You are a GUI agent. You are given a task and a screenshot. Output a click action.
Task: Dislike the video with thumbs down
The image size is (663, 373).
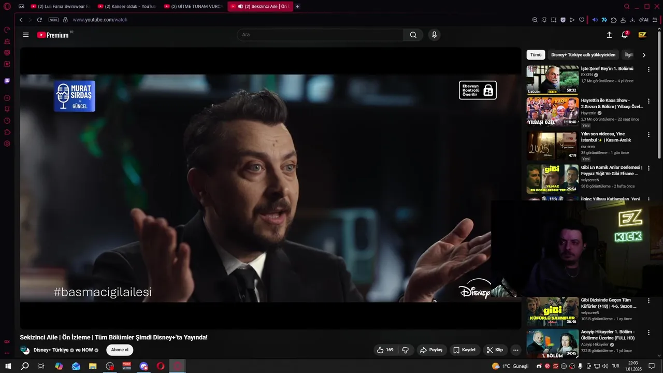(406, 350)
